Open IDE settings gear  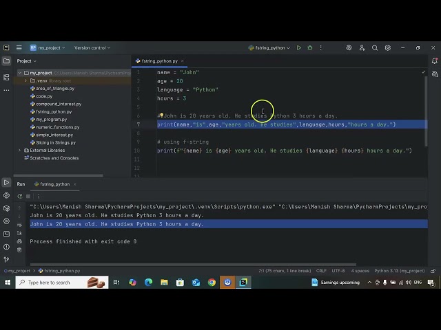[x=388, y=47]
